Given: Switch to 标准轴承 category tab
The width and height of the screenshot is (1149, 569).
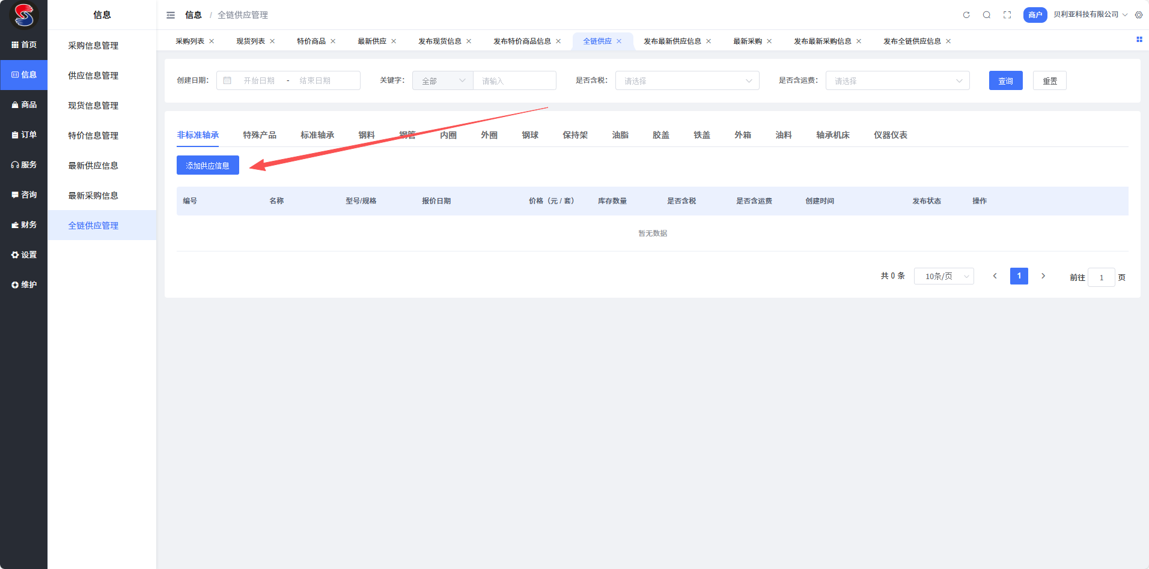Looking at the screenshot, I should tap(317, 135).
